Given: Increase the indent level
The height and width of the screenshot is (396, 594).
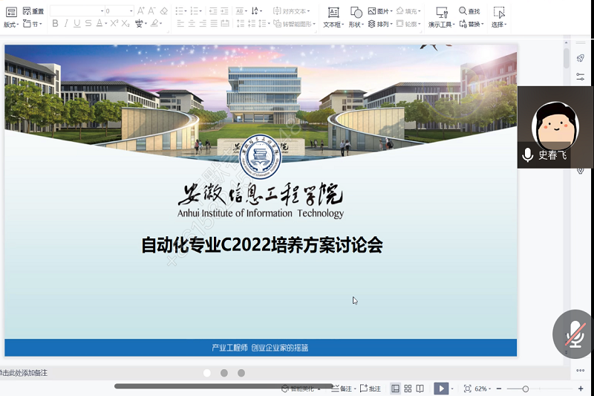Looking at the screenshot, I should pyautogui.click(x=225, y=11).
